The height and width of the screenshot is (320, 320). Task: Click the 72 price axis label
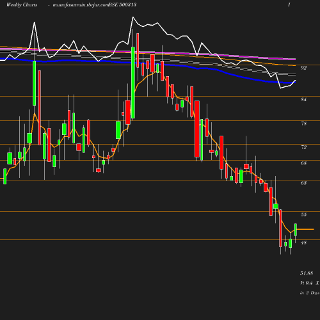pyautogui.click(x=303, y=147)
